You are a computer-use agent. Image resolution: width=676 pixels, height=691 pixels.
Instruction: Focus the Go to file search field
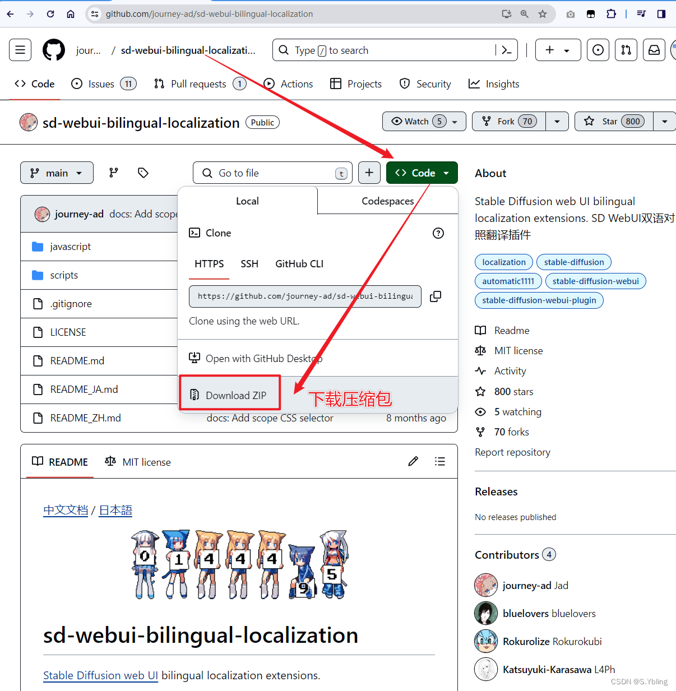[x=273, y=173]
